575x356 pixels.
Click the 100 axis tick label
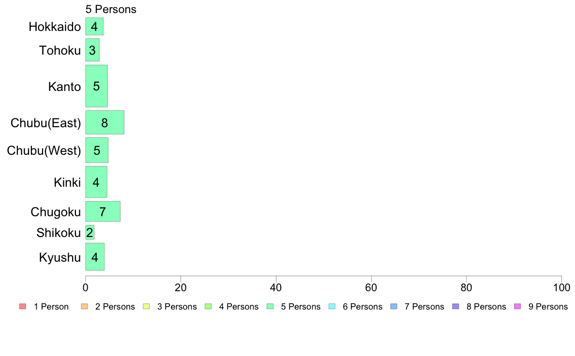pyautogui.click(x=561, y=288)
